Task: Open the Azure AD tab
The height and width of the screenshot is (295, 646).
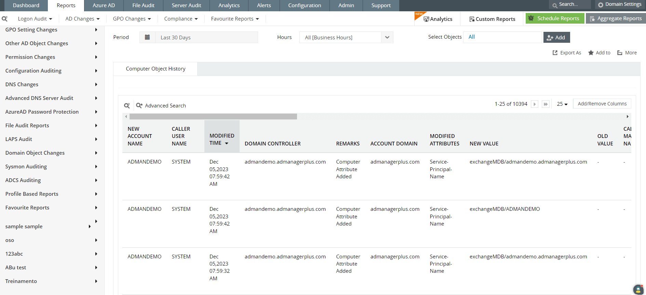Action: pos(104,5)
